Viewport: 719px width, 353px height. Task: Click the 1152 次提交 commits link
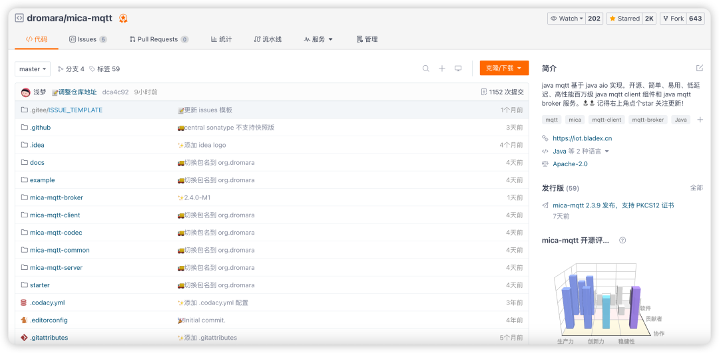pos(506,92)
